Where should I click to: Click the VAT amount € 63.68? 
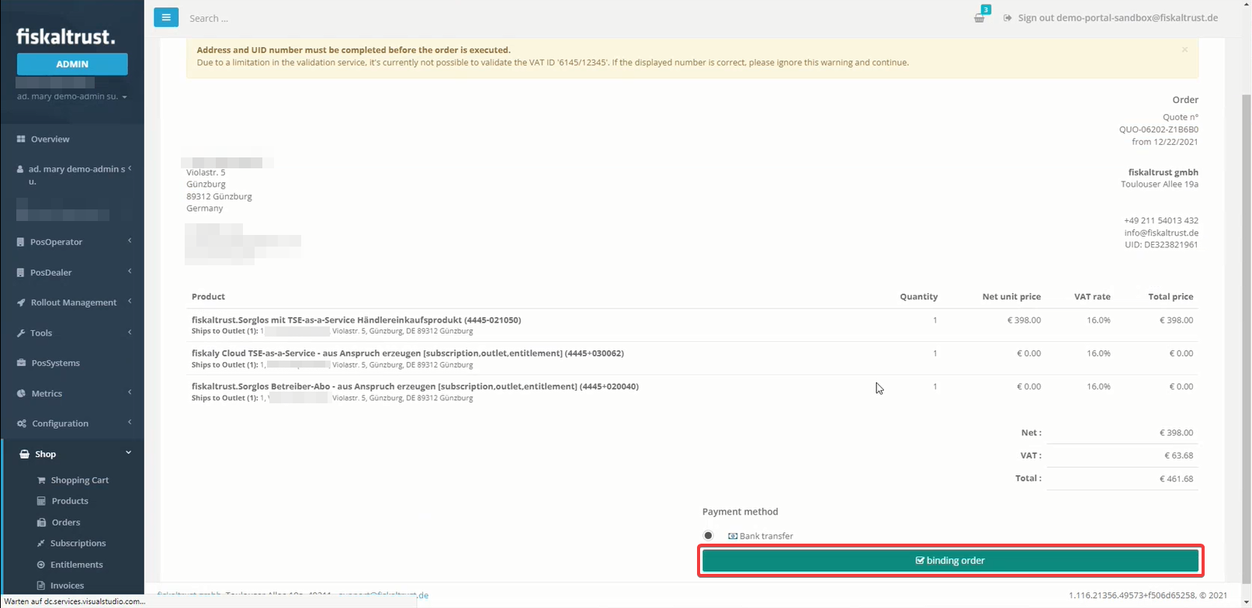tap(1178, 455)
